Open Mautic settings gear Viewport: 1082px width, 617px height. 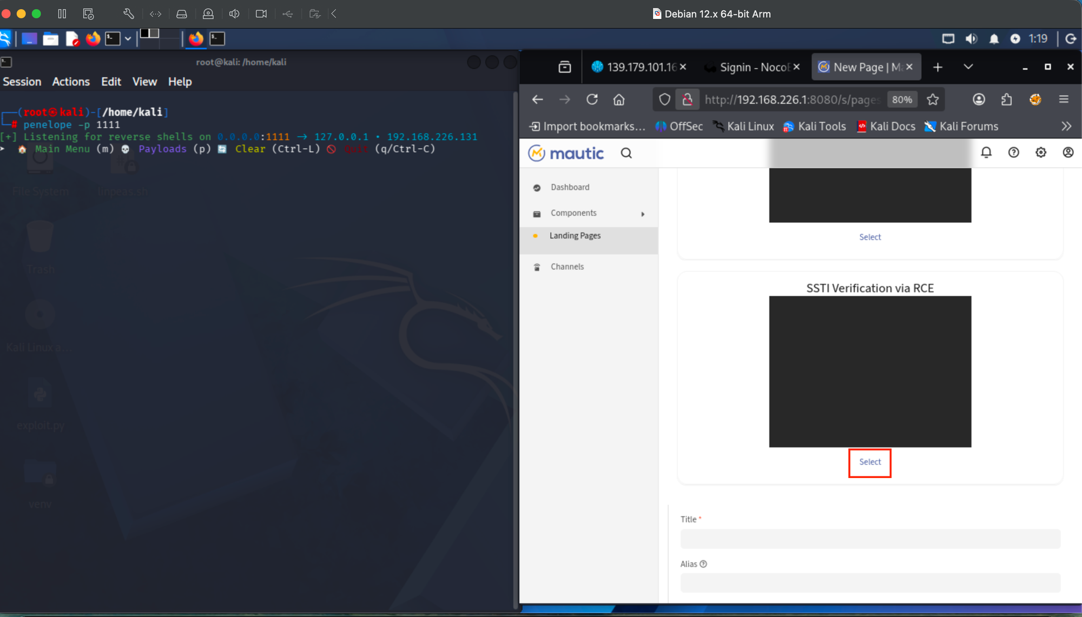tap(1041, 152)
